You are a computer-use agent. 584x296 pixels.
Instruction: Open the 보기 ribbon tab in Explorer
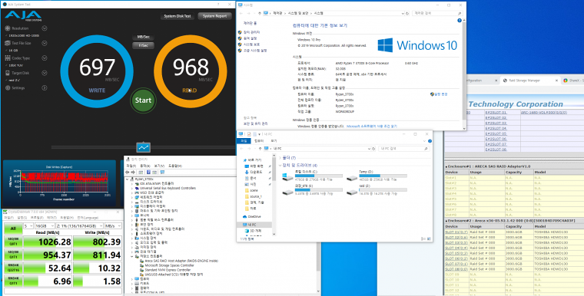[274, 141]
